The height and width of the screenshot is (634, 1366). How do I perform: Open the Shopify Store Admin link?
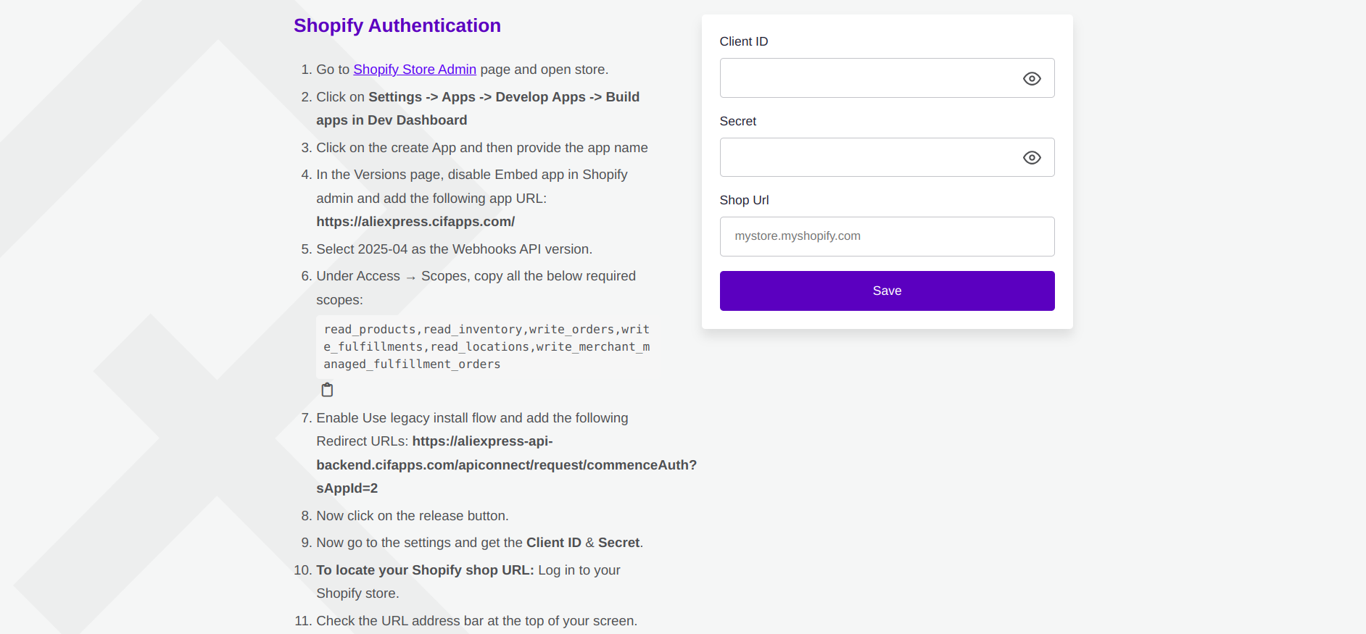click(x=414, y=70)
